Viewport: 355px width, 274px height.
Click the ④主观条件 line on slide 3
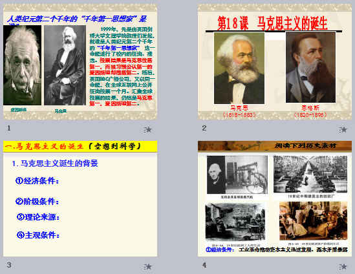[38, 235]
